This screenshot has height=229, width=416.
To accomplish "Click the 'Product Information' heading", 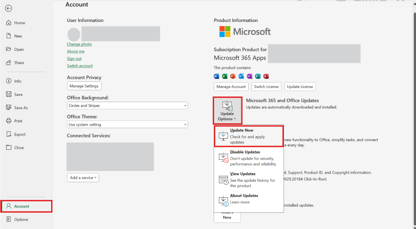I will tap(236, 20).
